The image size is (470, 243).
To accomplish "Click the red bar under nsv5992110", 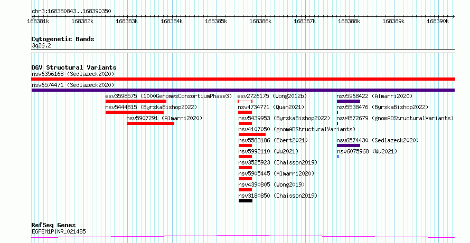I will pos(245,157).
